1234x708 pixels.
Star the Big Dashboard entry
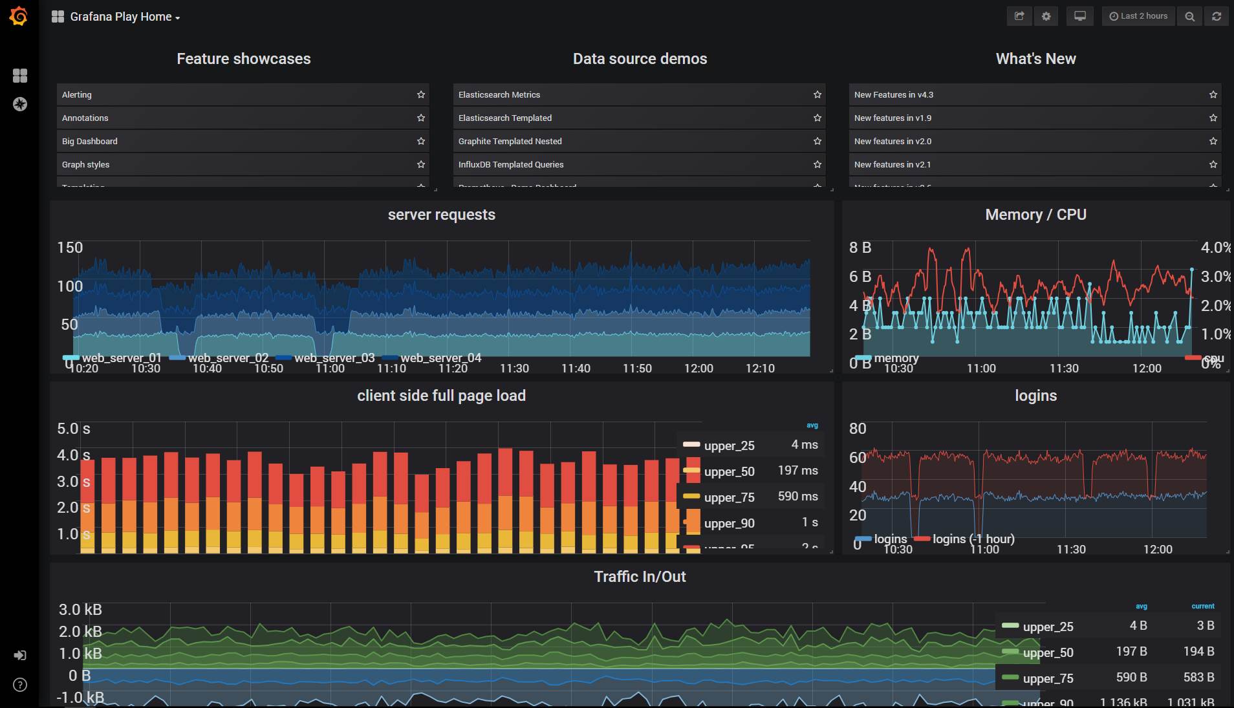coord(421,141)
